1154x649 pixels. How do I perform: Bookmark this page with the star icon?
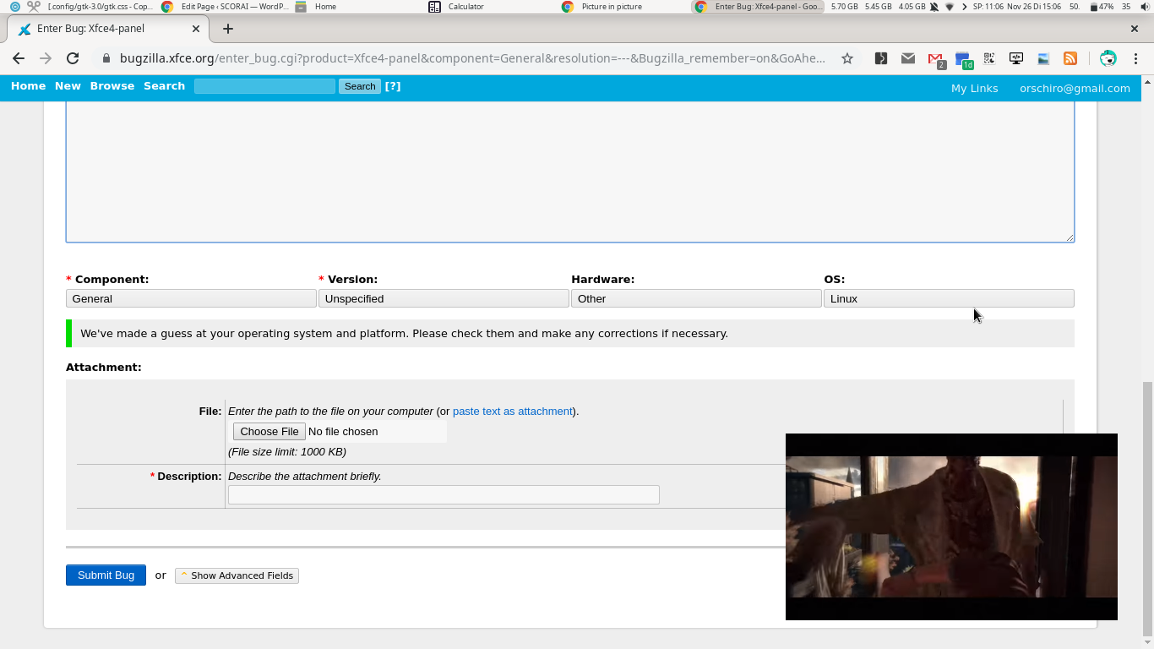(x=846, y=58)
